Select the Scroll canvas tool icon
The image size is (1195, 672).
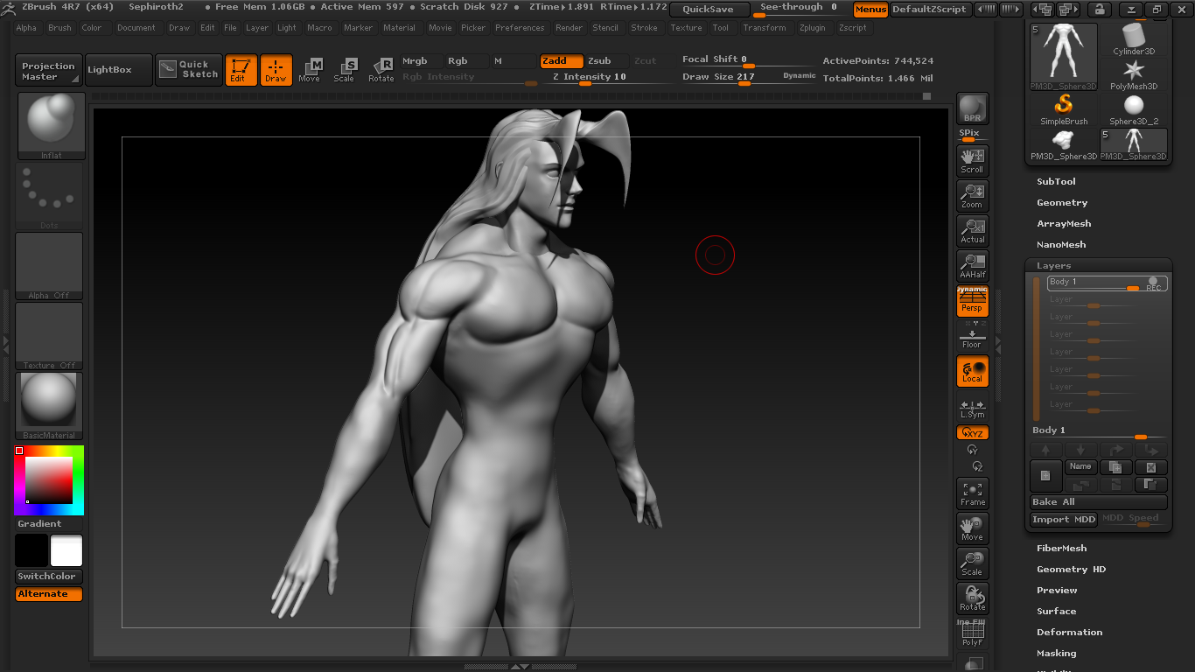(973, 160)
